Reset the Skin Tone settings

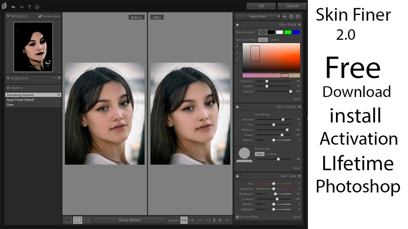coord(297,217)
